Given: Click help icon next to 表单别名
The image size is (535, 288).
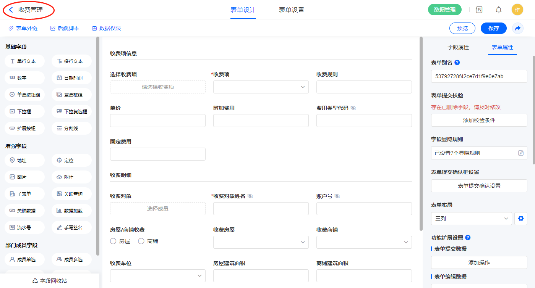Looking at the screenshot, I should (x=457, y=63).
